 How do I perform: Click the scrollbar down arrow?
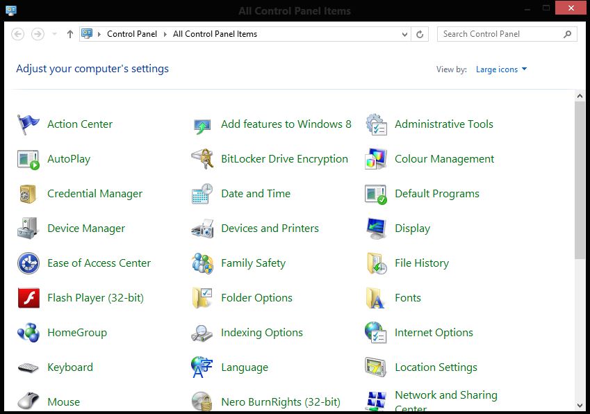(580, 406)
